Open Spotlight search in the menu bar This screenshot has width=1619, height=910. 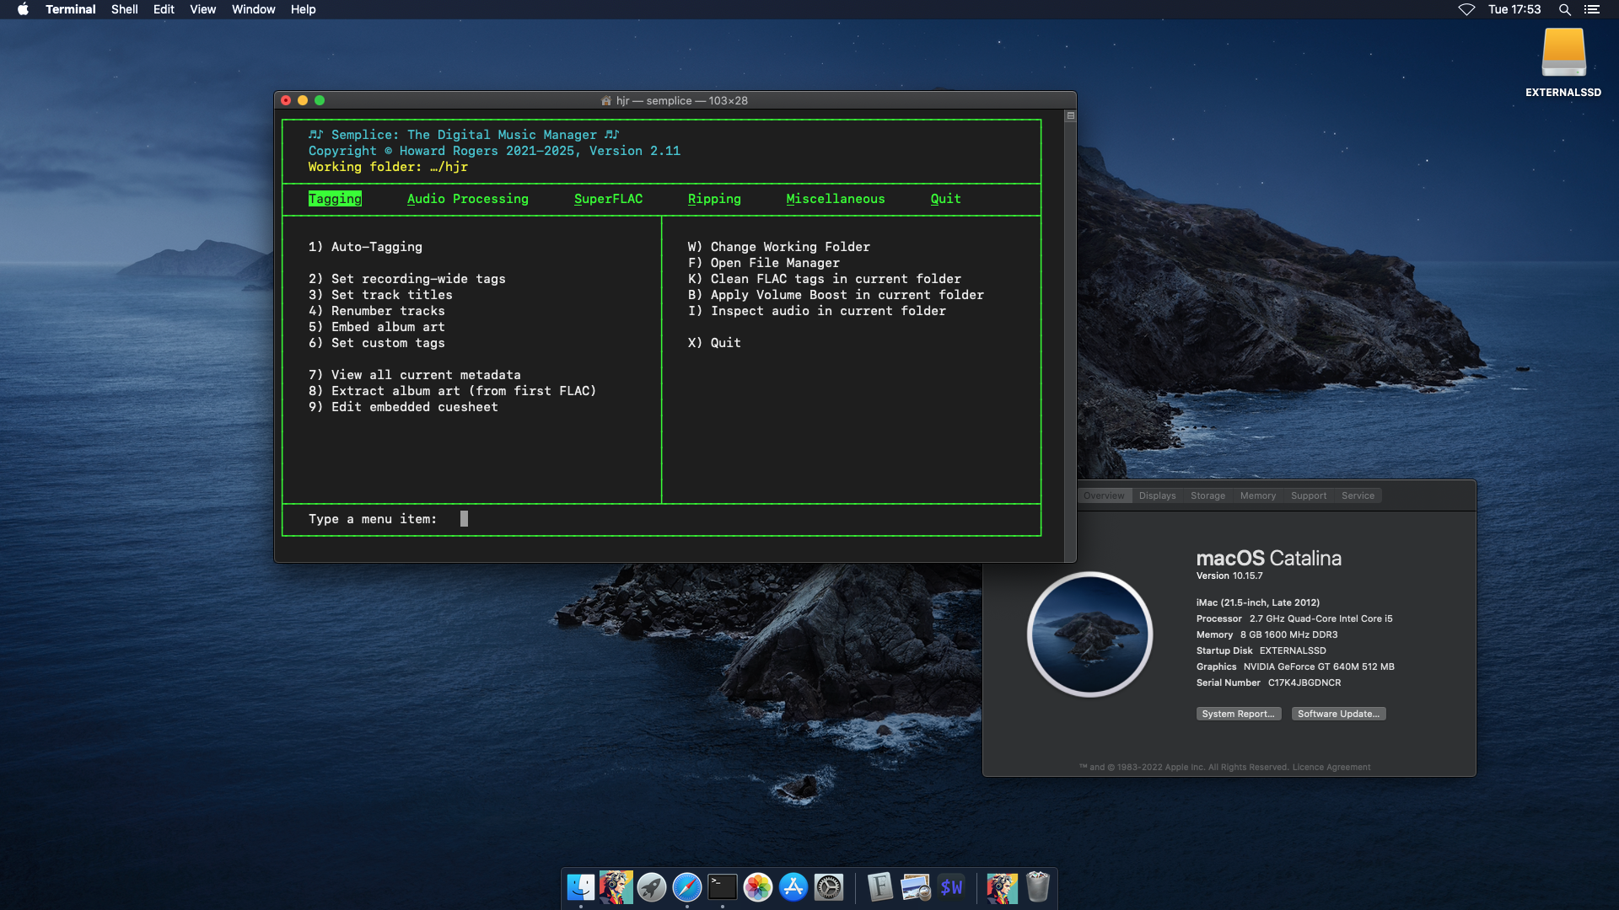[1565, 9]
